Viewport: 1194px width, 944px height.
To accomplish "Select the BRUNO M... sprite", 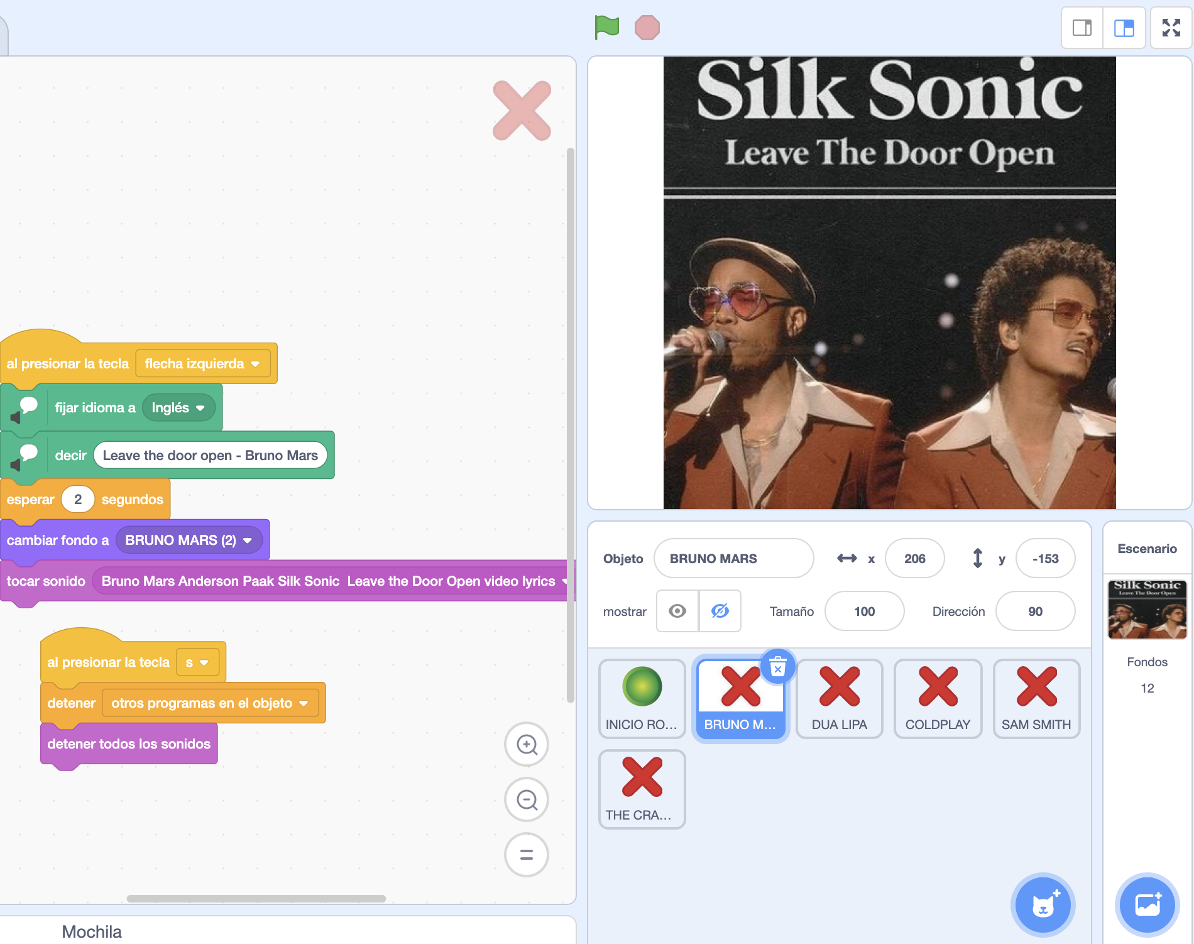I will pos(740,699).
